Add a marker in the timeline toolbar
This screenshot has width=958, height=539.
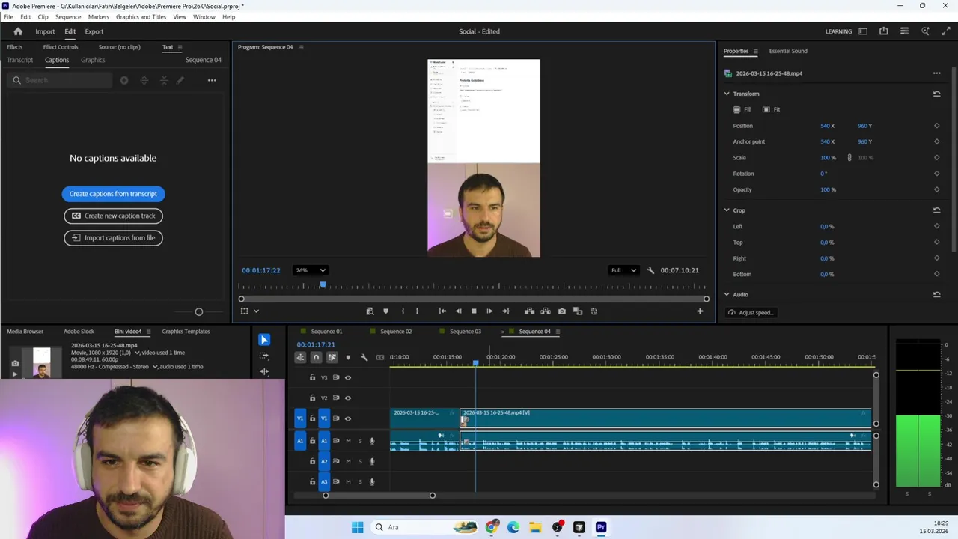pyautogui.click(x=348, y=358)
